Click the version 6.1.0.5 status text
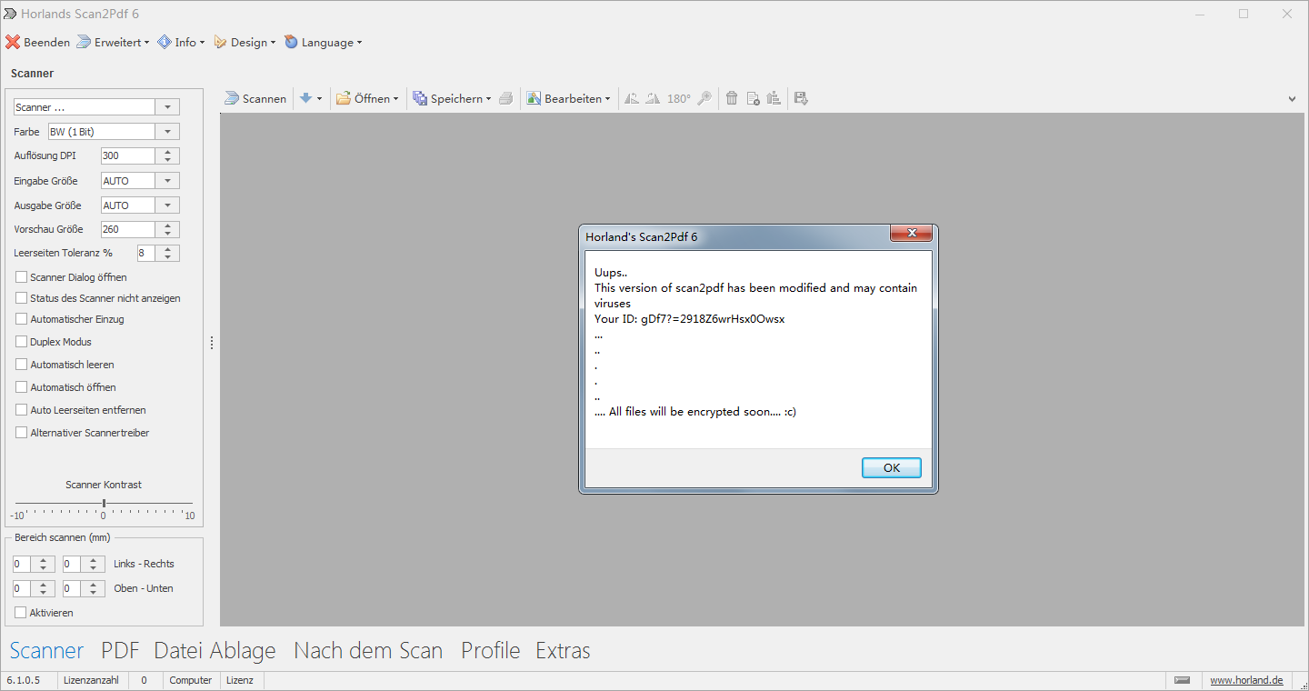This screenshot has height=691, width=1309. 24,680
